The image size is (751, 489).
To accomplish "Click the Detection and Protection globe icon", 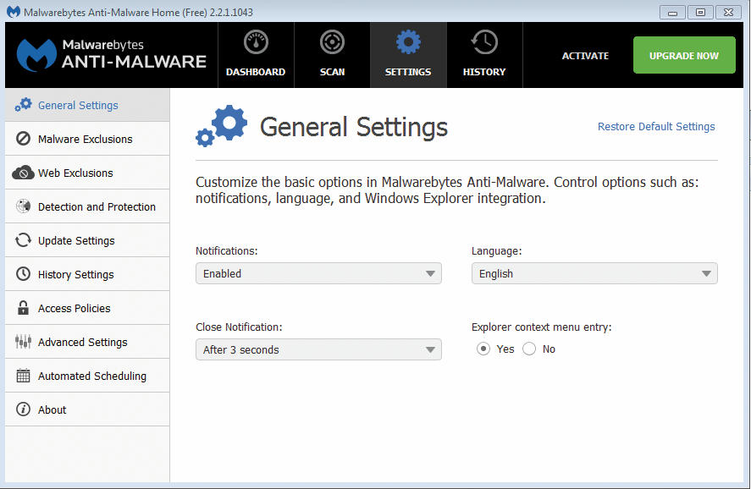I will (x=23, y=206).
